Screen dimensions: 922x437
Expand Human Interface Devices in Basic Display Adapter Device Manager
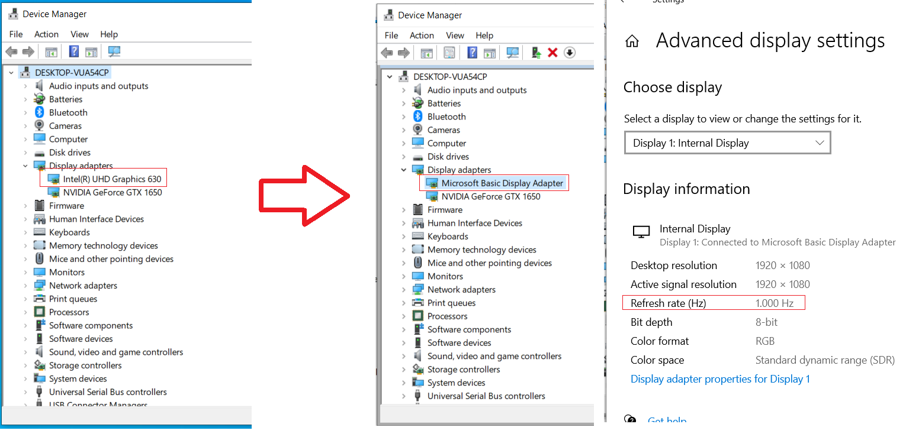(x=404, y=223)
